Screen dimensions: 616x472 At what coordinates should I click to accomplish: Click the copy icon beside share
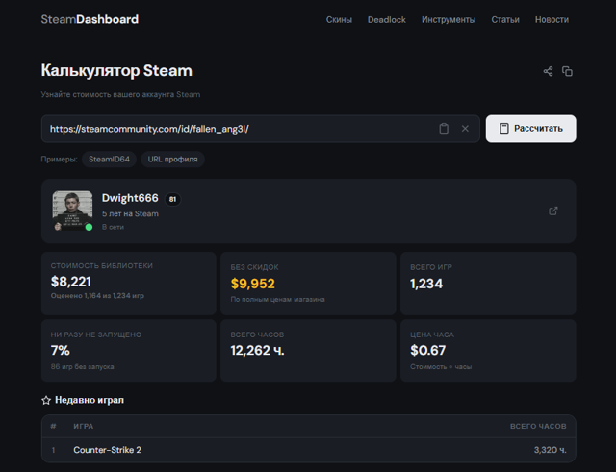pyautogui.click(x=567, y=71)
